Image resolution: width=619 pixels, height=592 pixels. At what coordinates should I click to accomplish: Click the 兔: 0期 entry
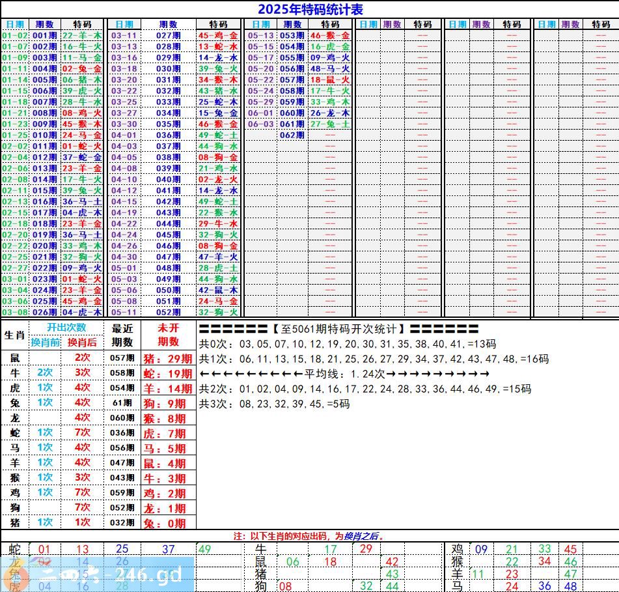(x=168, y=523)
